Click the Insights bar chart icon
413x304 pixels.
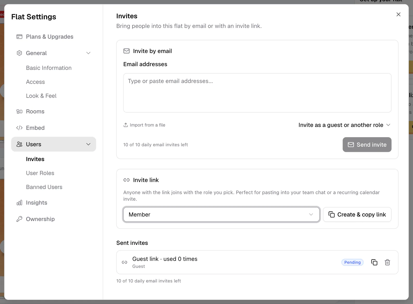(19, 203)
